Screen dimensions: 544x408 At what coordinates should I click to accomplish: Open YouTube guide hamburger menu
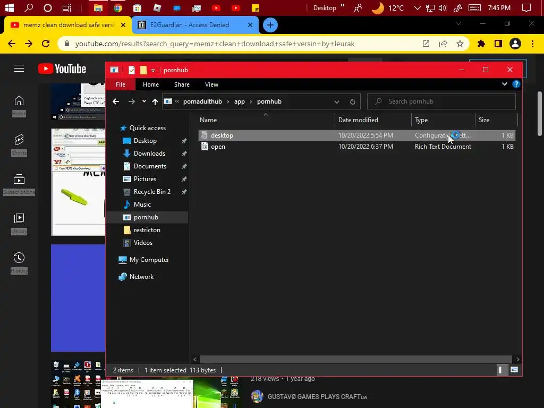[19, 69]
